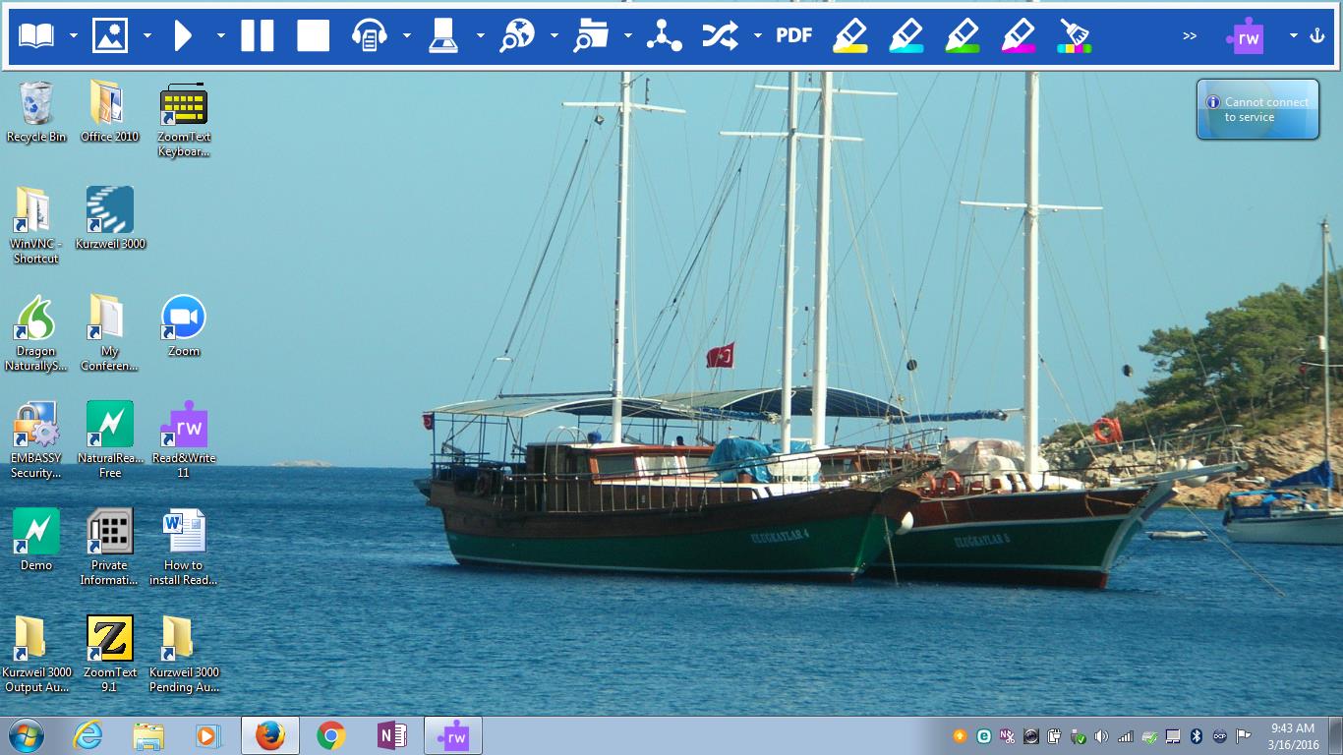The width and height of the screenshot is (1343, 755).
Task: Expand the dropdown arrow beside Play
Action: (x=221, y=35)
